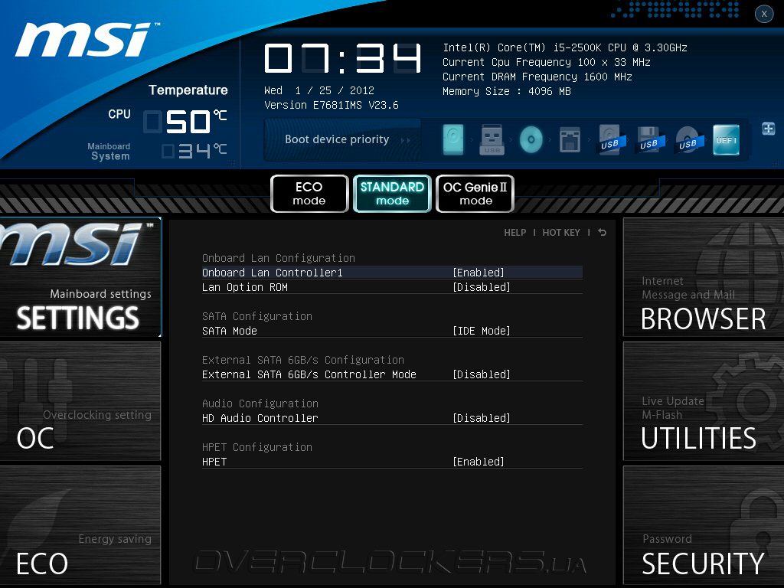Click the date Wed 1 / 25 / 2012
The image size is (784, 588).
319,90
